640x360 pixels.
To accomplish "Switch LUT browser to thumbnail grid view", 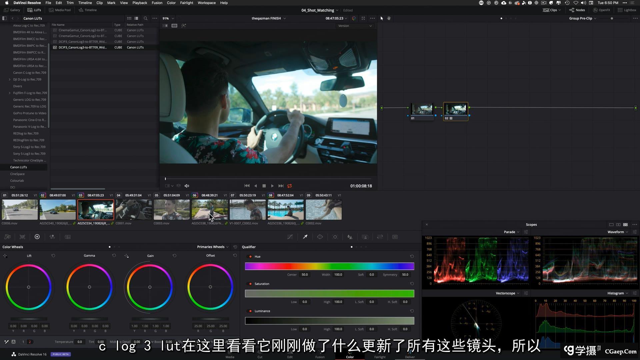I will click(x=129, y=18).
